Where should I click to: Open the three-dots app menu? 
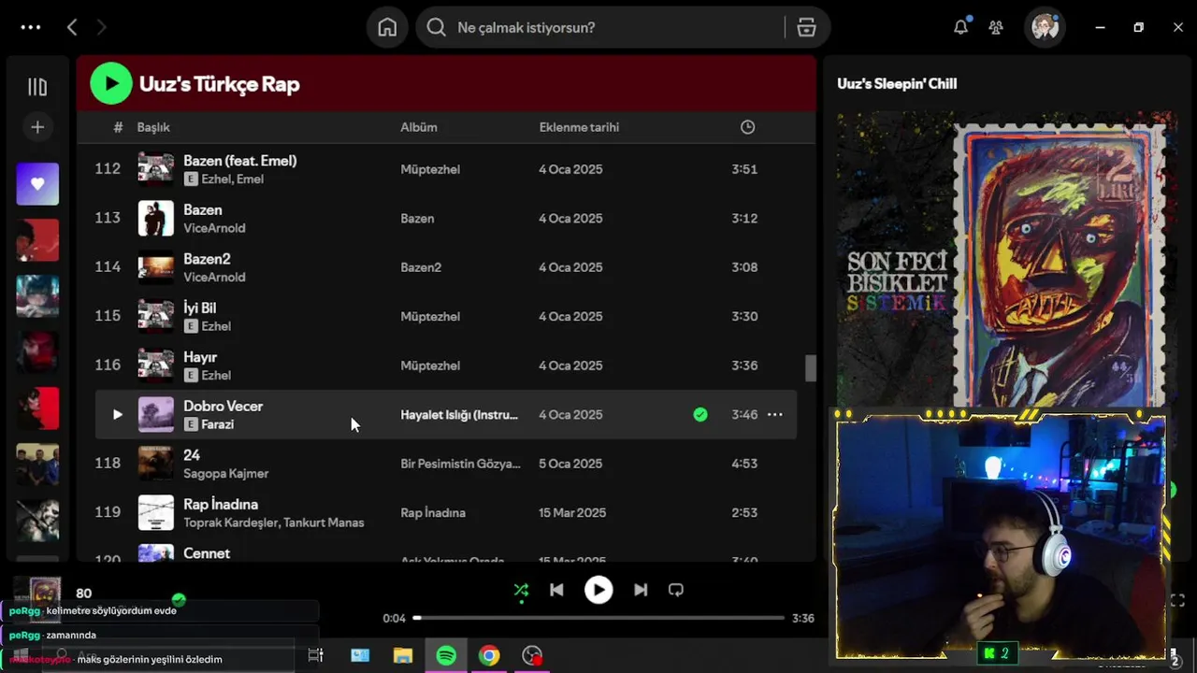[31, 27]
